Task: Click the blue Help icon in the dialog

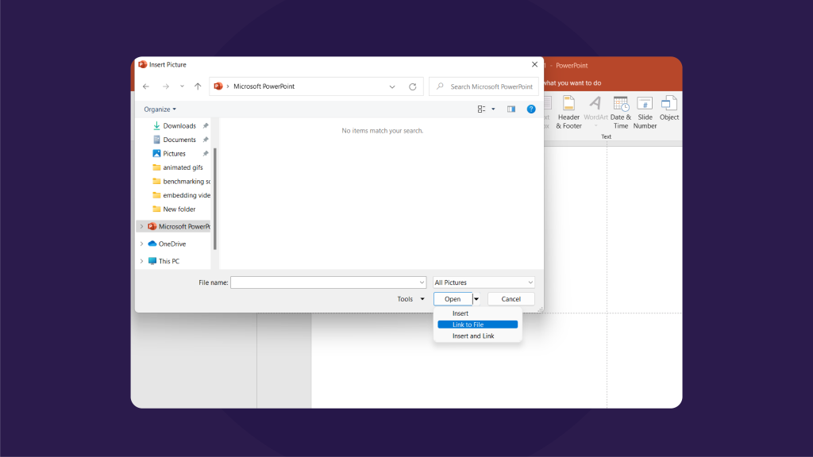Action: pos(531,109)
